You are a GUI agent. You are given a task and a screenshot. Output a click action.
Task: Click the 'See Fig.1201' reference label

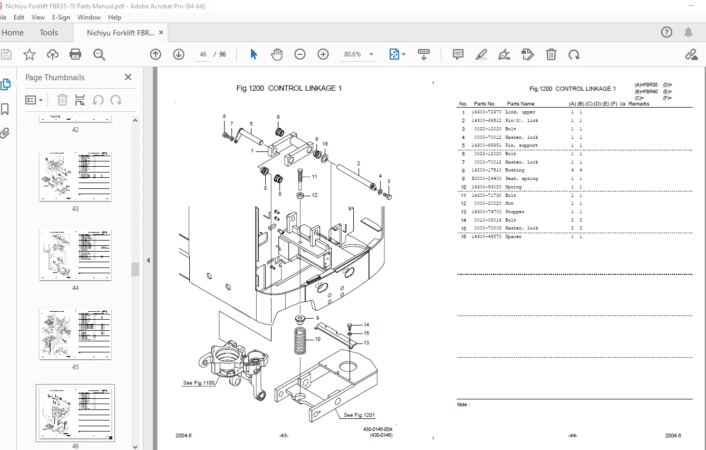(x=359, y=415)
